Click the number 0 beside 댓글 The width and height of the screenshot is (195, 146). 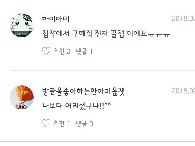coord(91,124)
